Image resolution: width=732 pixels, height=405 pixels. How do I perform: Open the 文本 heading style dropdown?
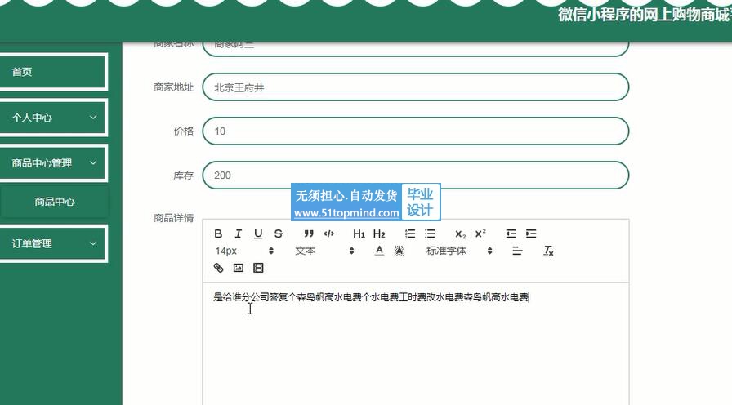click(x=325, y=251)
